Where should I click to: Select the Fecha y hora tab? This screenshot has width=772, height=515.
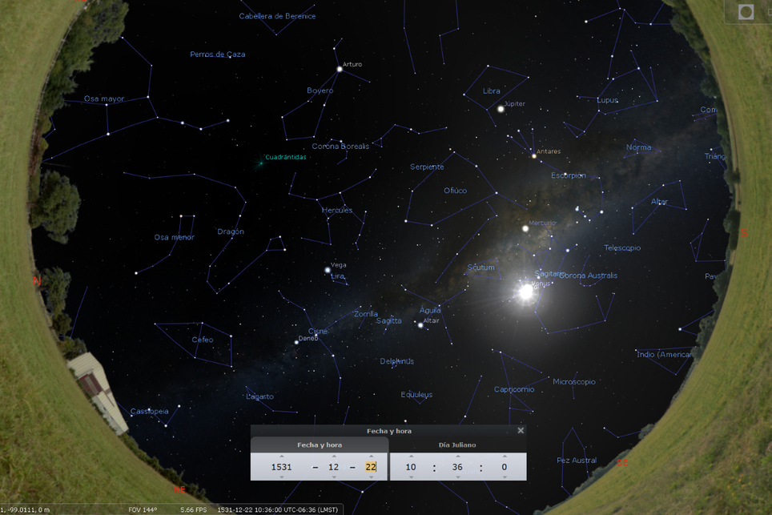click(x=320, y=445)
